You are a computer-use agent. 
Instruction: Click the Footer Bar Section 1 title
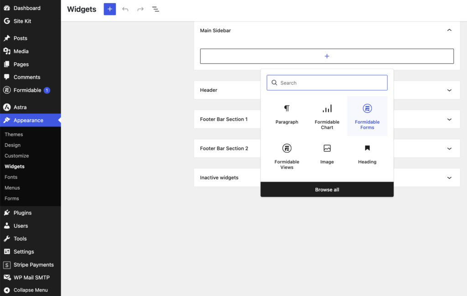pyautogui.click(x=223, y=119)
